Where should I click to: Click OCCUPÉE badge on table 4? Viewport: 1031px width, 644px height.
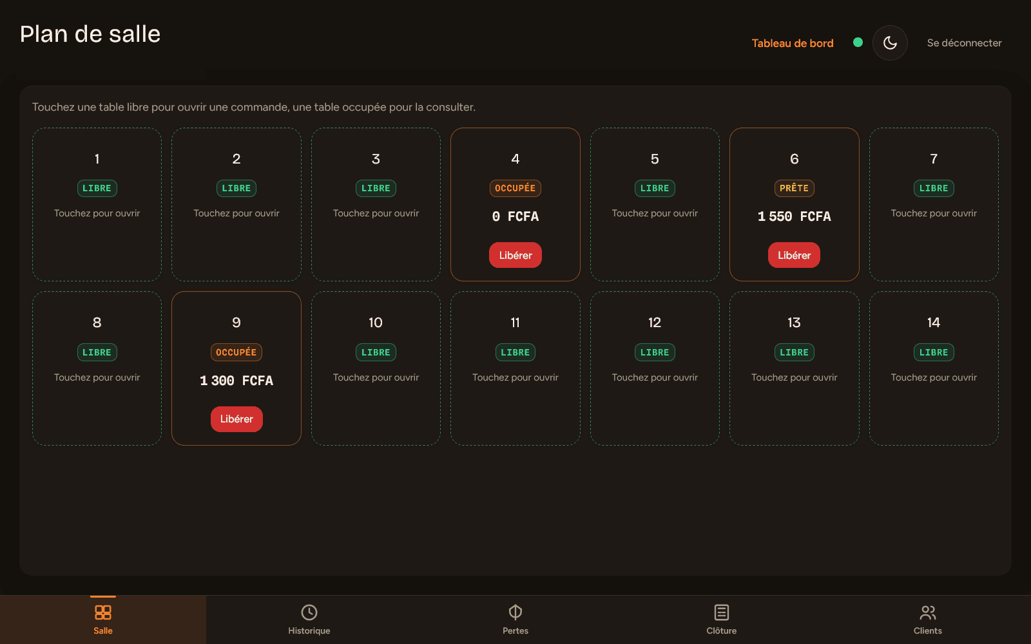[515, 188]
